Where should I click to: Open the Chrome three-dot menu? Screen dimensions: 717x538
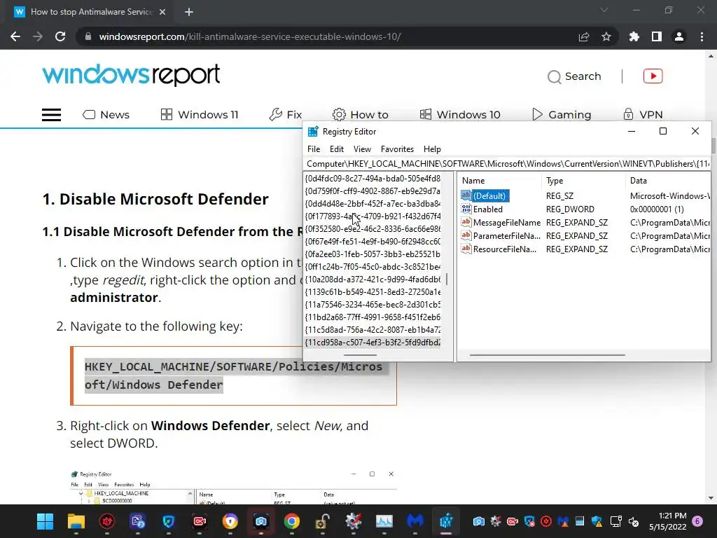click(702, 36)
